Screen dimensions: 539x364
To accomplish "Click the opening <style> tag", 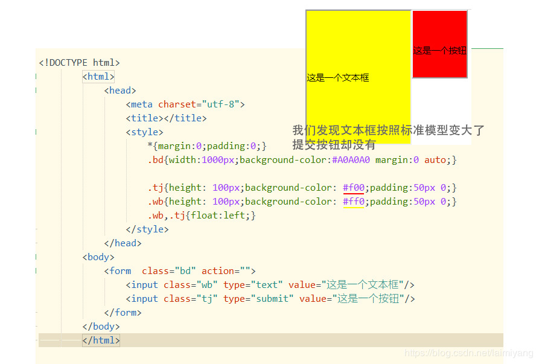I will 144,132.
